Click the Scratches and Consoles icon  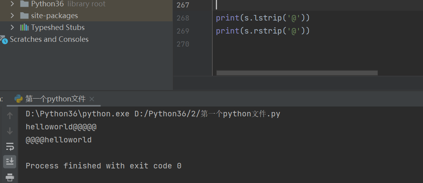coord(4,39)
